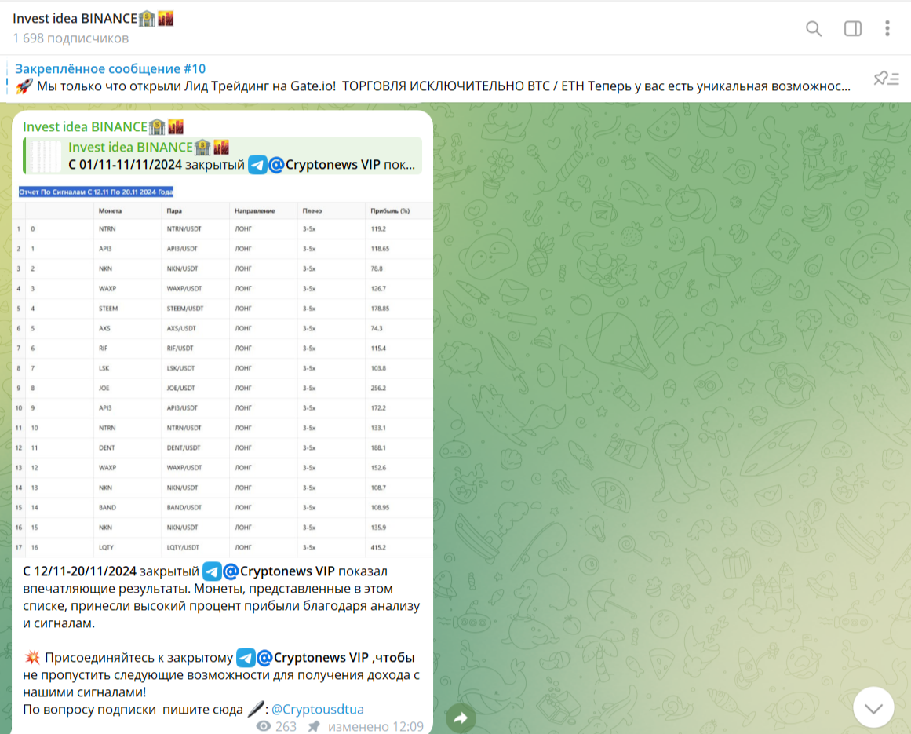This screenshot has width=911, height=734.
Task: Click sender name Invest idea BINANCE in message
Action: pyautogui.click(x=104, y=126)
